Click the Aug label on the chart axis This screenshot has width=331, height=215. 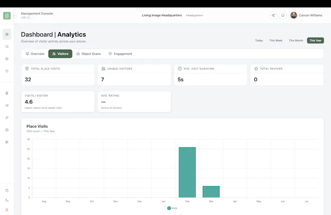click(44, 201)
